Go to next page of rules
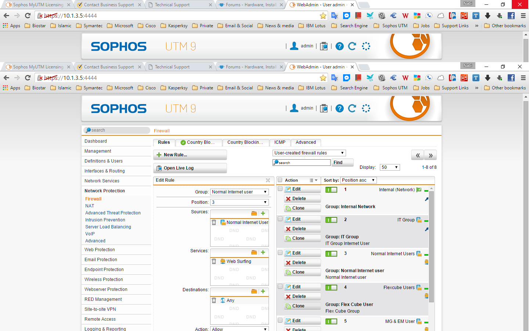Image resolution: width=529 pixels, height=331 pixels. point(431,155)
